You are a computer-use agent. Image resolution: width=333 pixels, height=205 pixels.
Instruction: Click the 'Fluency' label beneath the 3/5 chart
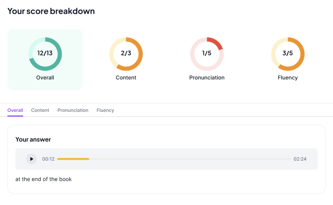[288, 78]
